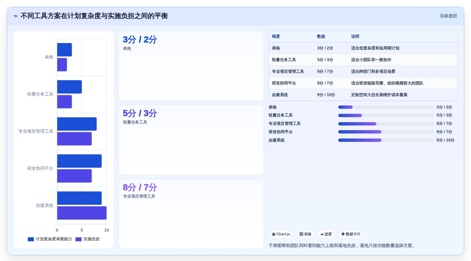Click the 9分 / 10分 value beside 自建系统 progress bar
The width and height of the screenshot is (471, 261).
[x=446, y=140]
